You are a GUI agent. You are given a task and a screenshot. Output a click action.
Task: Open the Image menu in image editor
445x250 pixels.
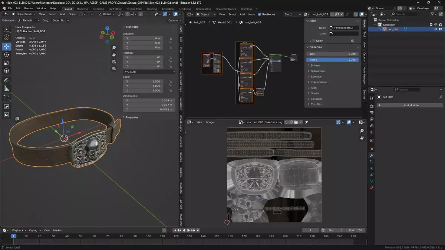pos(210,122)
